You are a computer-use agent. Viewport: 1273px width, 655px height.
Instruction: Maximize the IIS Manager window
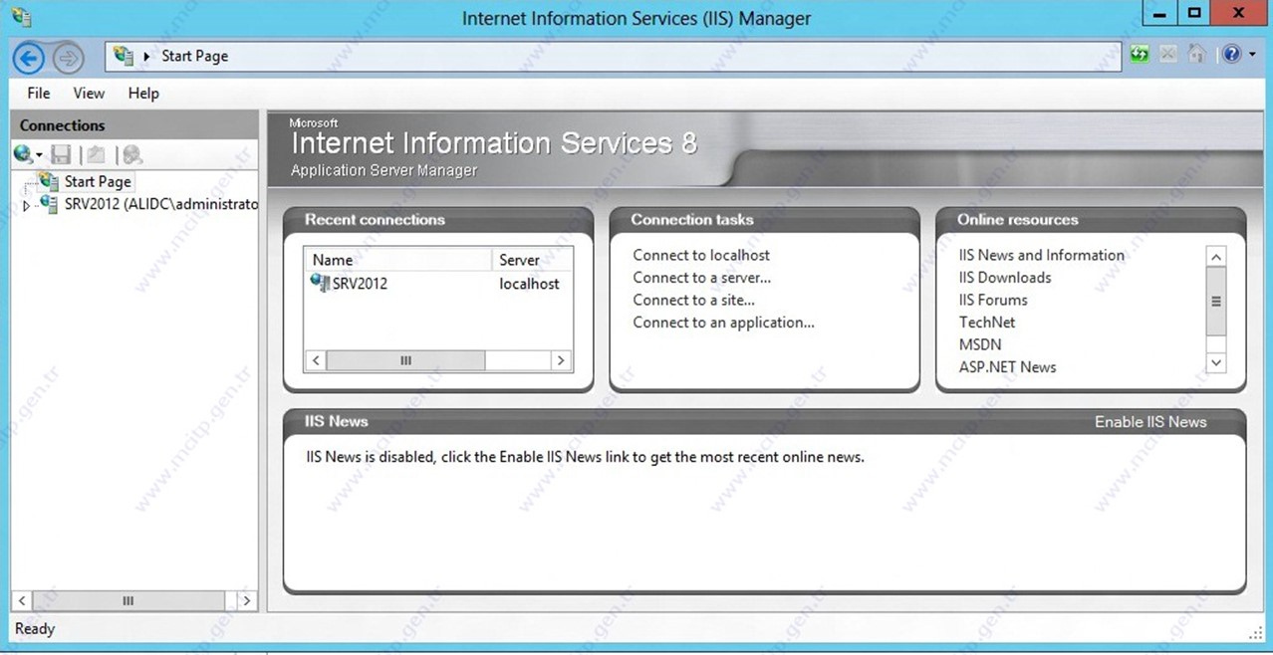point(1194,15)
